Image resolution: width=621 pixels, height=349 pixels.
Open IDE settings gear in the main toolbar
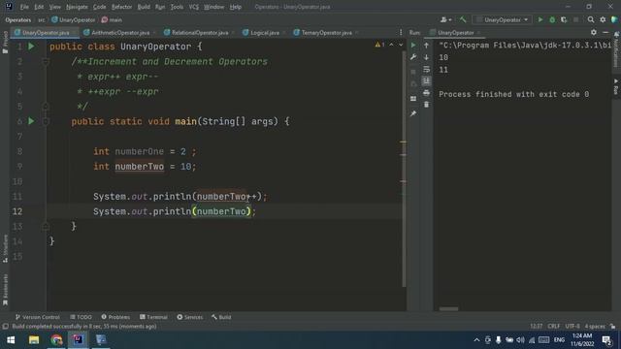pos(603,19)
